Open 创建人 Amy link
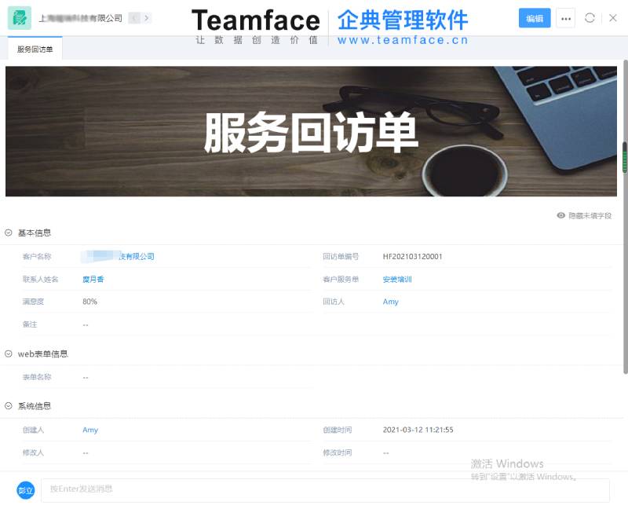Image resolution: width=628 pixels, height=509 pixels. (x=90, y=430)
